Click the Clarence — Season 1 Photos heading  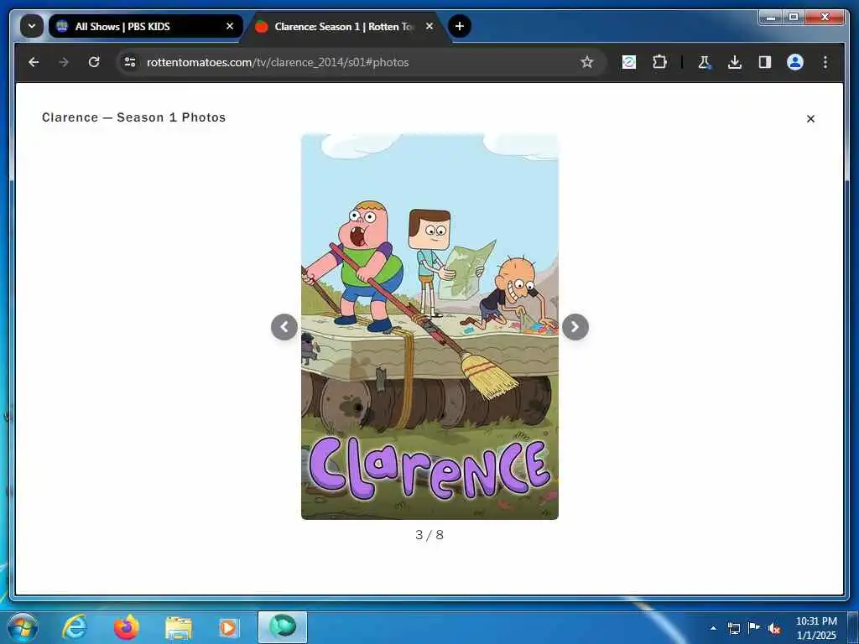[x=133, y=117]
